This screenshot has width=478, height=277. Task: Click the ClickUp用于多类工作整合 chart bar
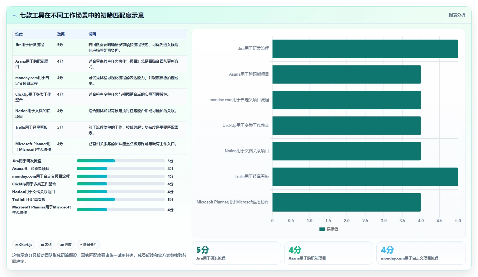click(x=347, y=126)
